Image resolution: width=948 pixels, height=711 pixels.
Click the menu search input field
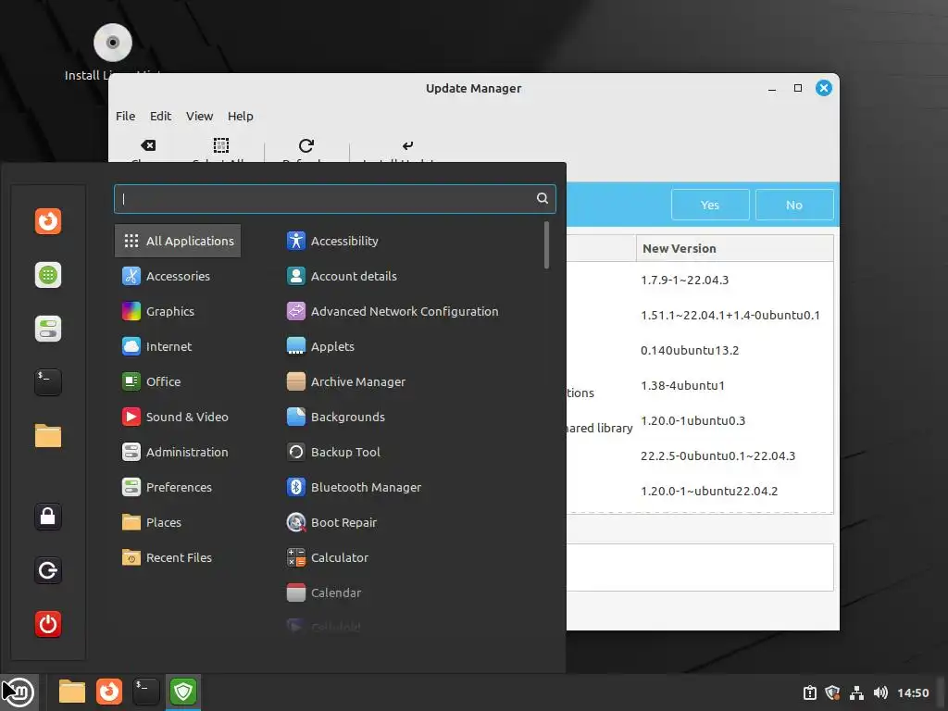tap(334, 199)
